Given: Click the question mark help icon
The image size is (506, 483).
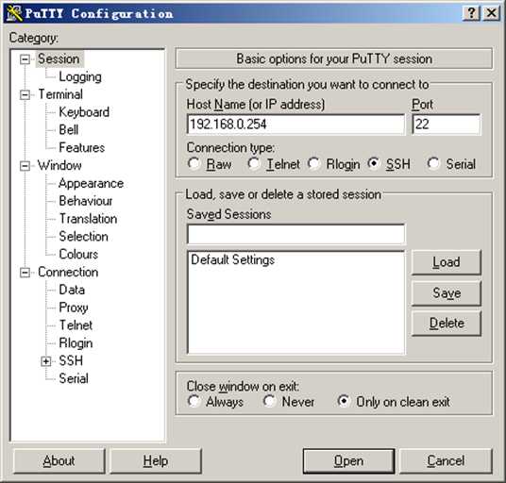Looking at the screenshot, I should (x=471, y=13).
